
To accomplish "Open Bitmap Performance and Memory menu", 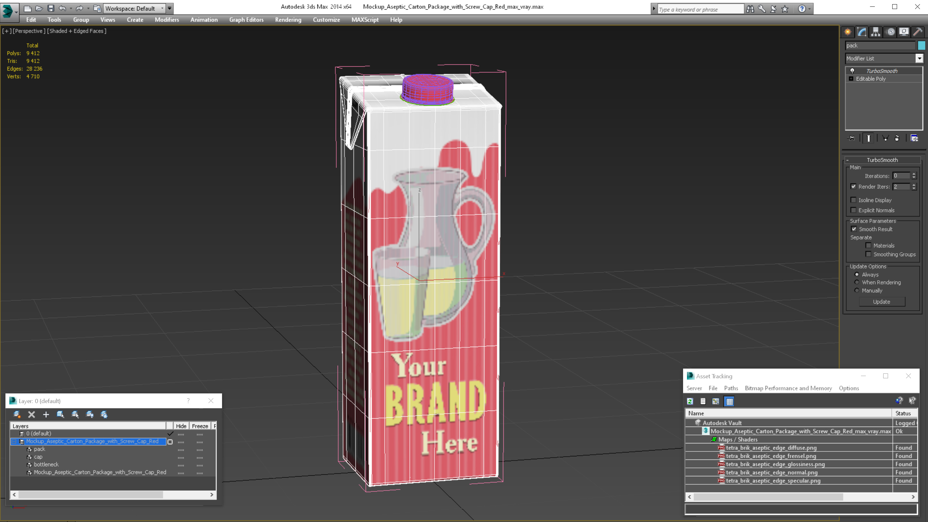I will tap(788, 388).
